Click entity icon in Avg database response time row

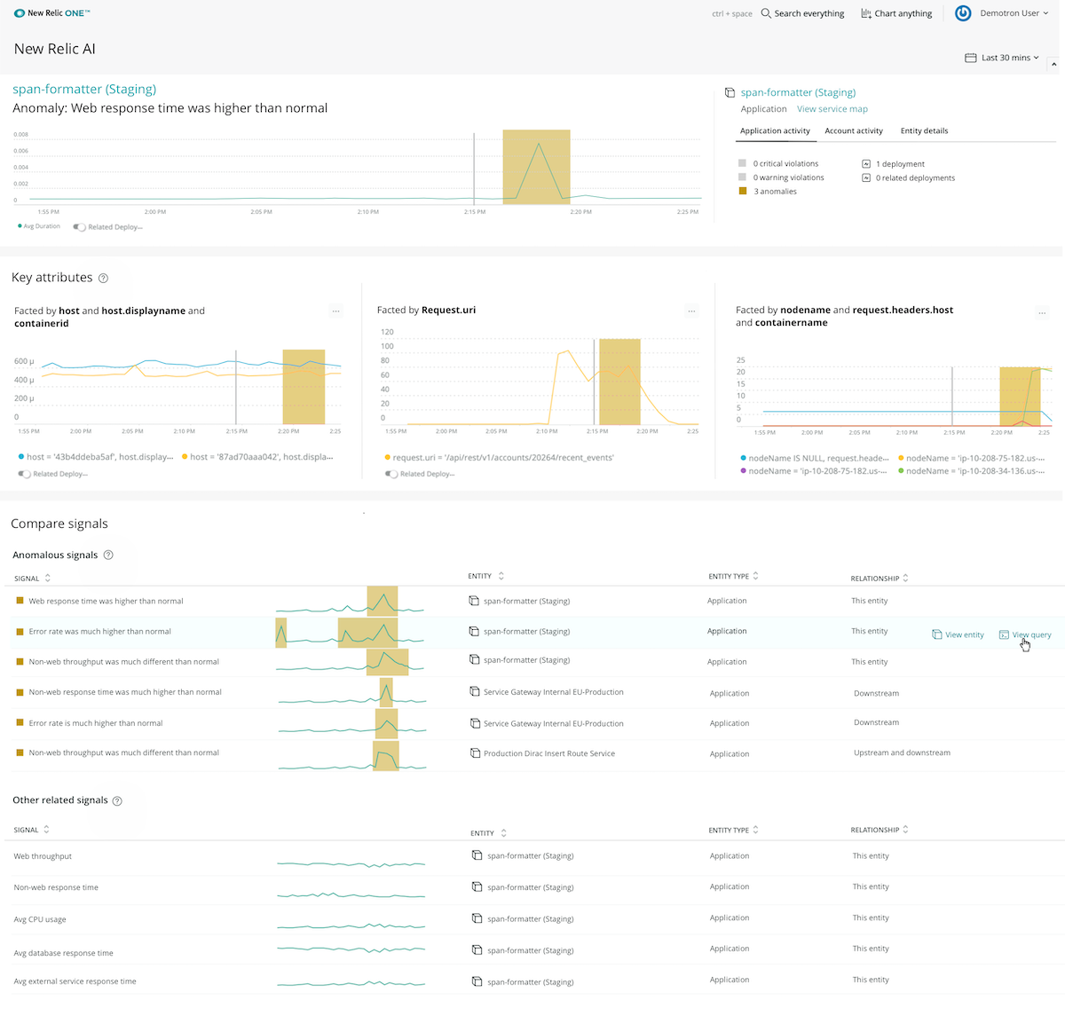pyautogui.click(x=477, y=950)
